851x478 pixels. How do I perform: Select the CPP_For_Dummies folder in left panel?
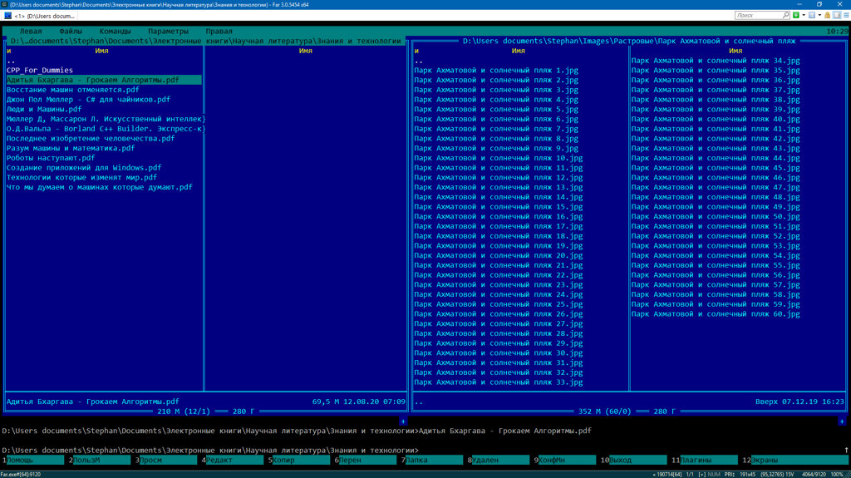(40, 70)
